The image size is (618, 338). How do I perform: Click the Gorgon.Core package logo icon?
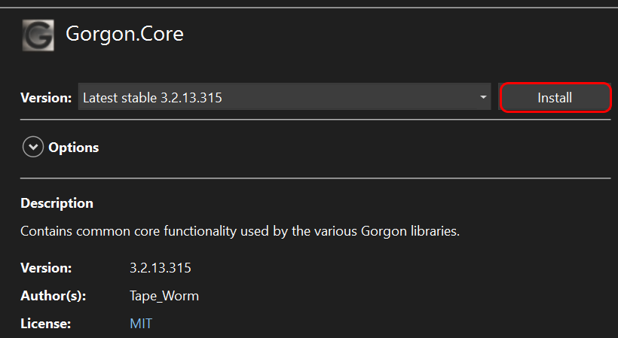click(38, 35)
